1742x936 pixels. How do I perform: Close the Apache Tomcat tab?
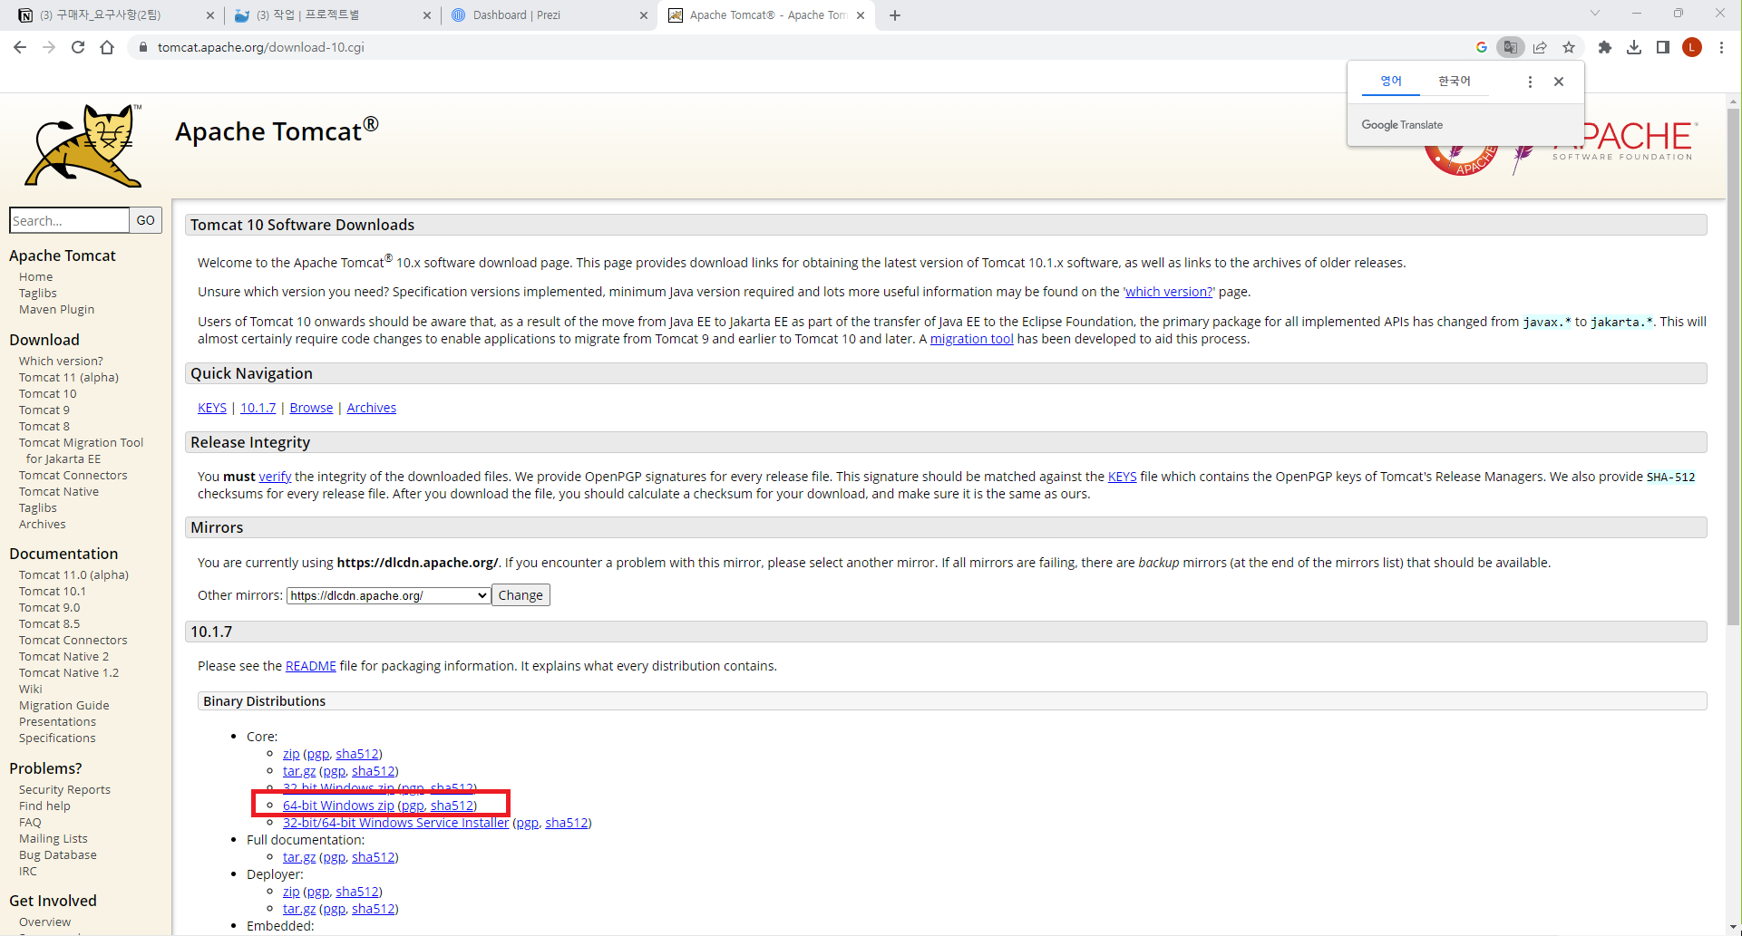[x=861, y=15]
